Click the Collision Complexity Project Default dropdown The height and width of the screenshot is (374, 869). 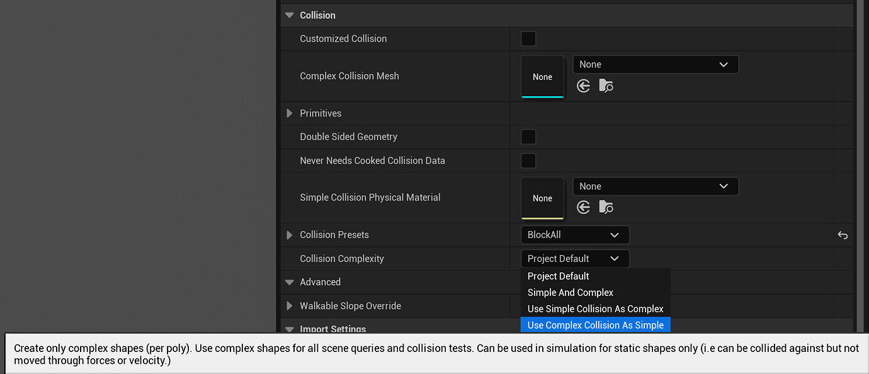click(574, 259)
